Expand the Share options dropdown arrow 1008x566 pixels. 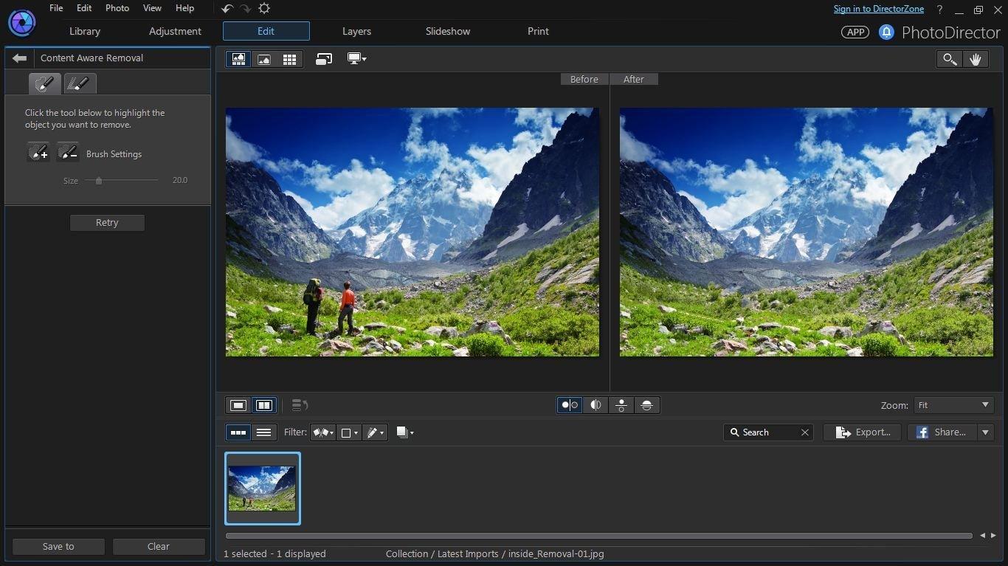985,432
